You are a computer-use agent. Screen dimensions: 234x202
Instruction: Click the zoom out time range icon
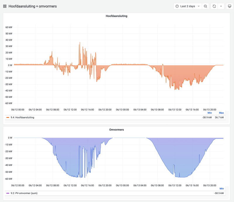click(206, 6)
